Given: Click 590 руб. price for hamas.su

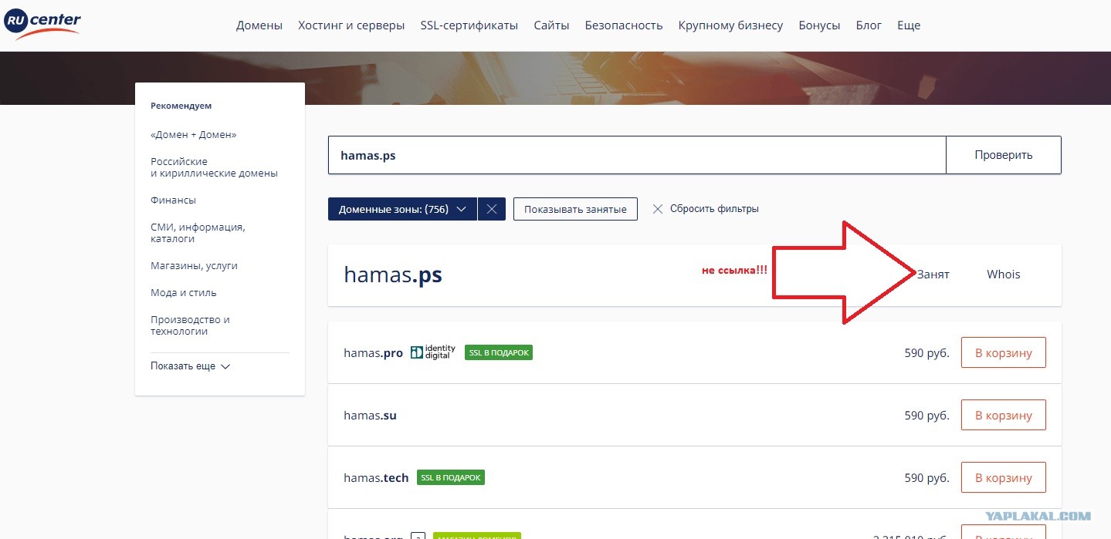Looking at the screenshot, I should click(926, 416).
